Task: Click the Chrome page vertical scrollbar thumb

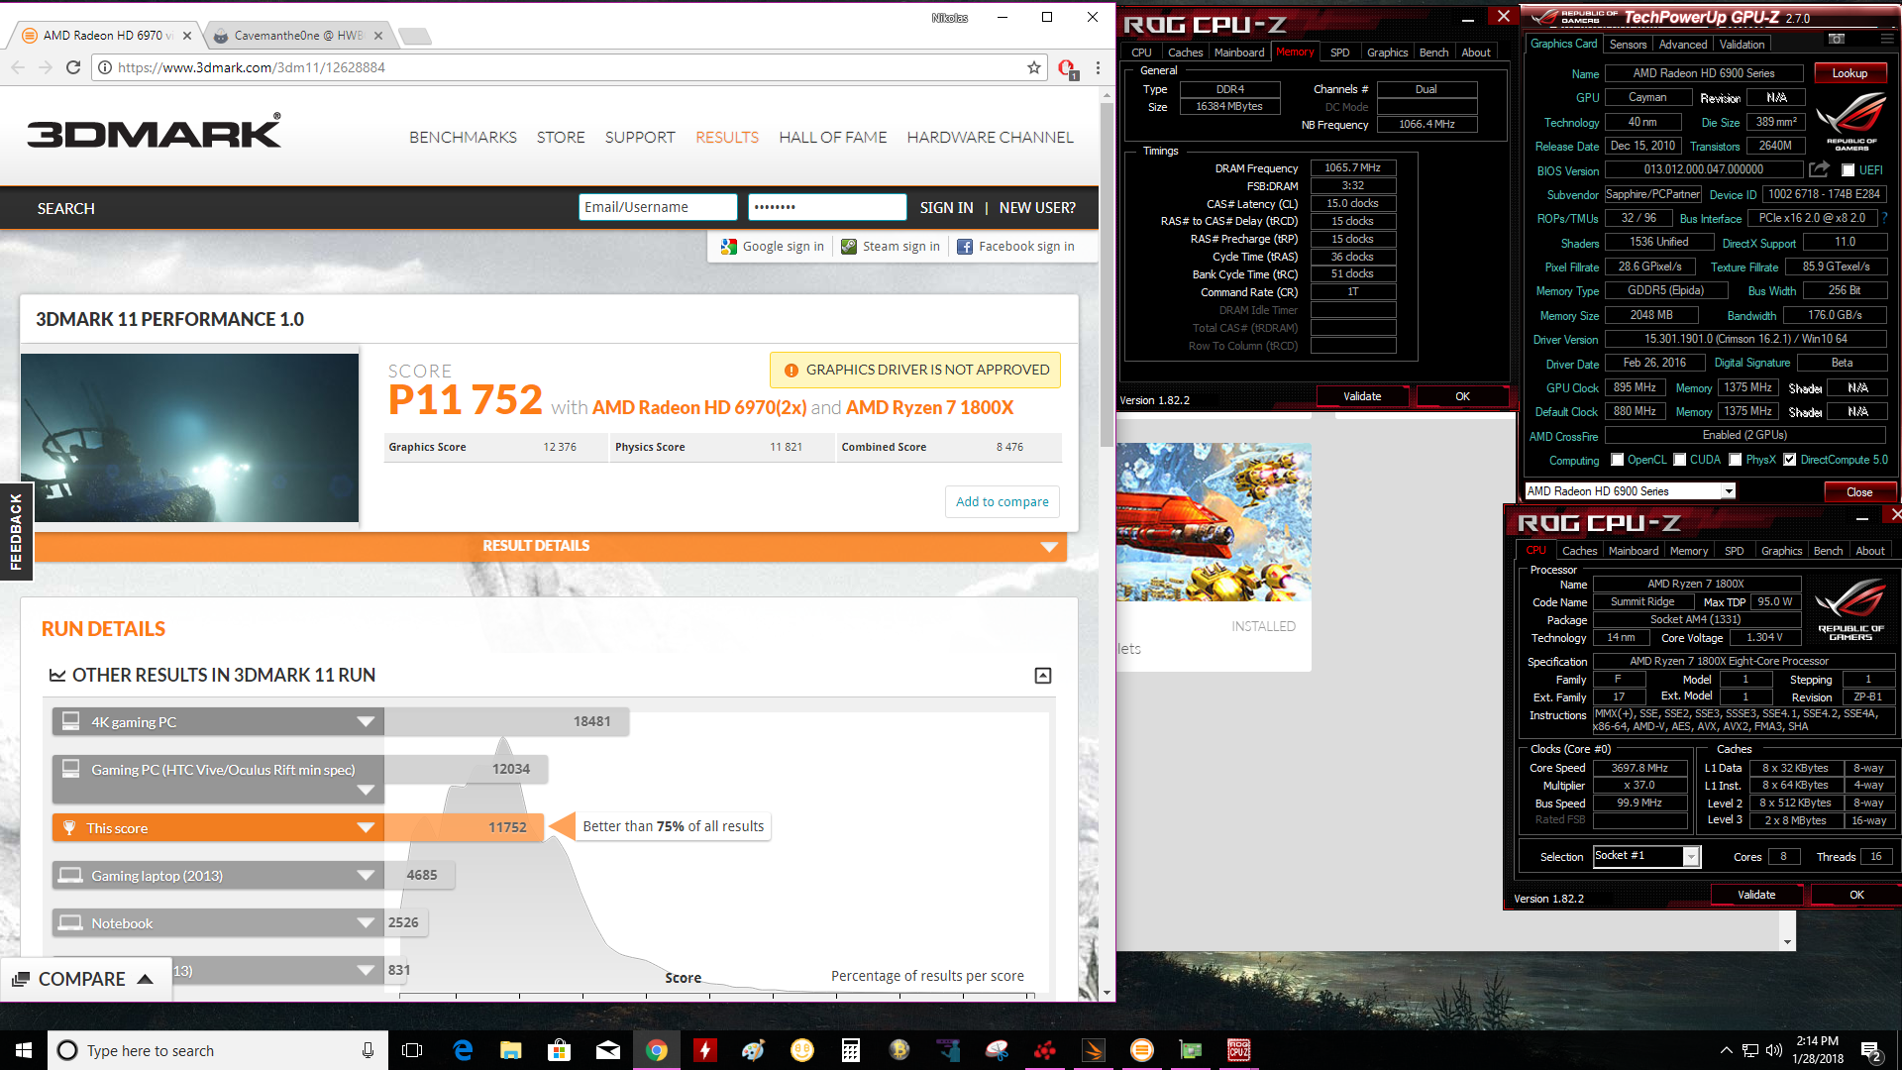Action: point(1107,276)
